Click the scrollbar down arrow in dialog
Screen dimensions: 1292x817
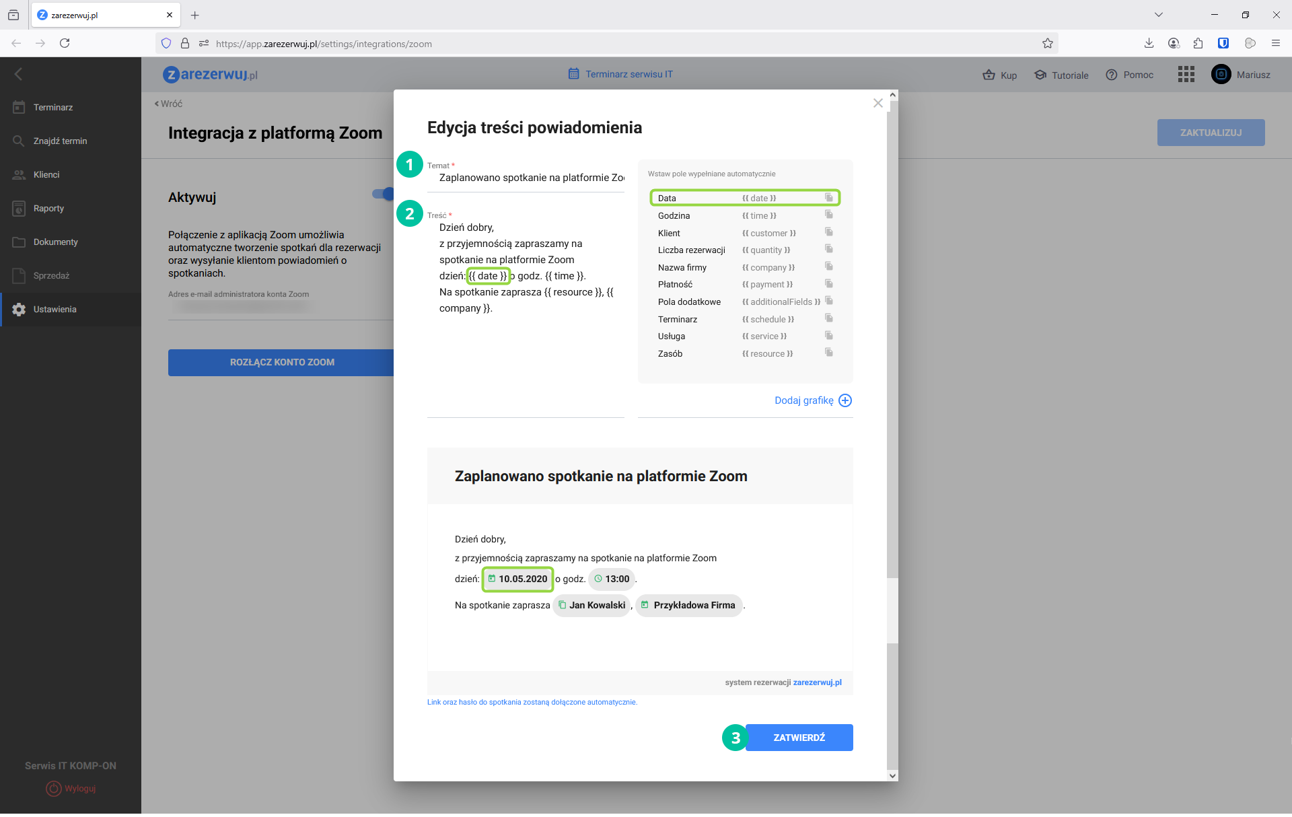892,775
